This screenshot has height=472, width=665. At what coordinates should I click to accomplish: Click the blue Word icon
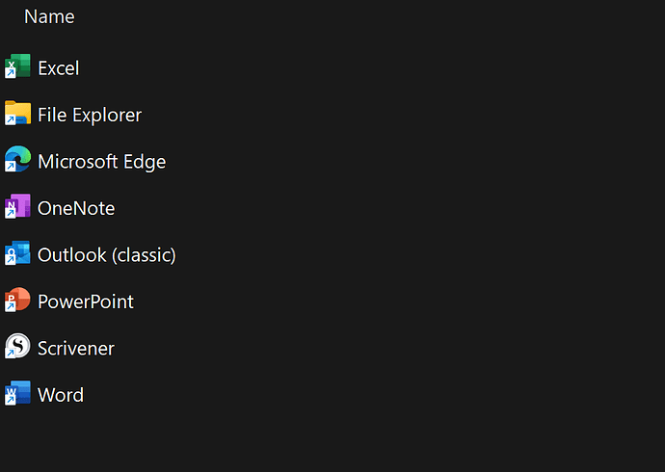coord(17,393)
